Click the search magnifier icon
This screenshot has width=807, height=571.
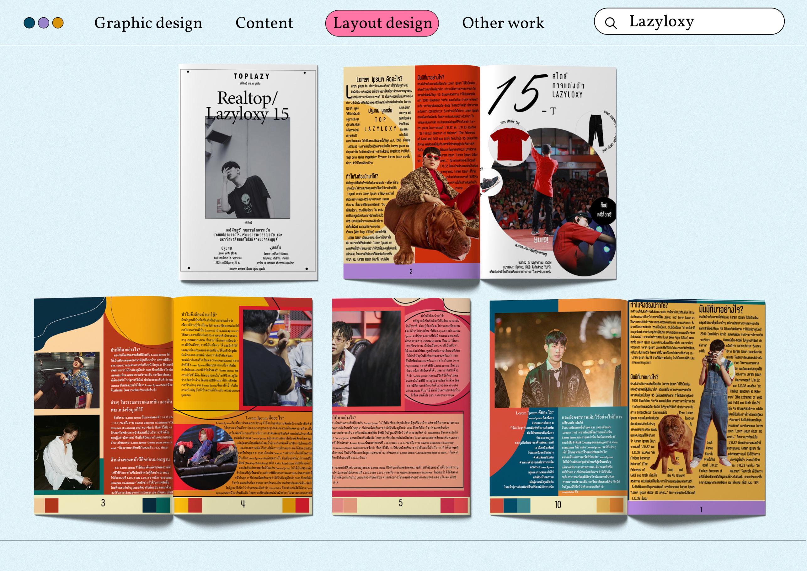611,23
